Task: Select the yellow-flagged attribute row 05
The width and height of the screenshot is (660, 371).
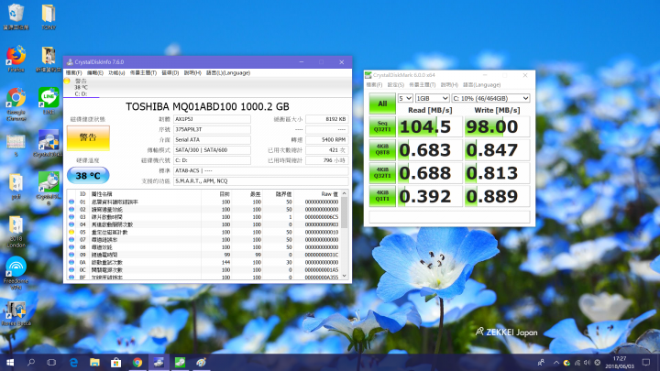Action: (x=203, y=232)
